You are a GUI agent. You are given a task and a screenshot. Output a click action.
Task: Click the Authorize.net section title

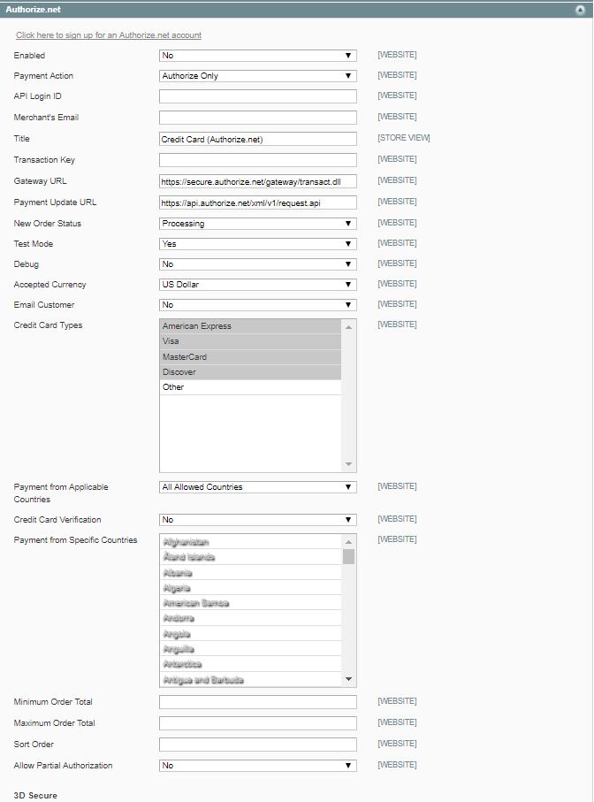point(34,10)
